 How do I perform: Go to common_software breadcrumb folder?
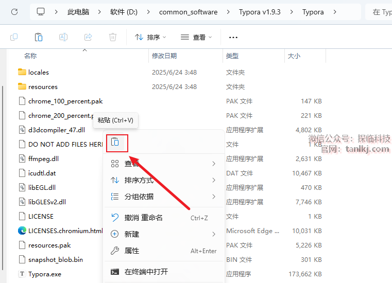(x=188, y=12)
